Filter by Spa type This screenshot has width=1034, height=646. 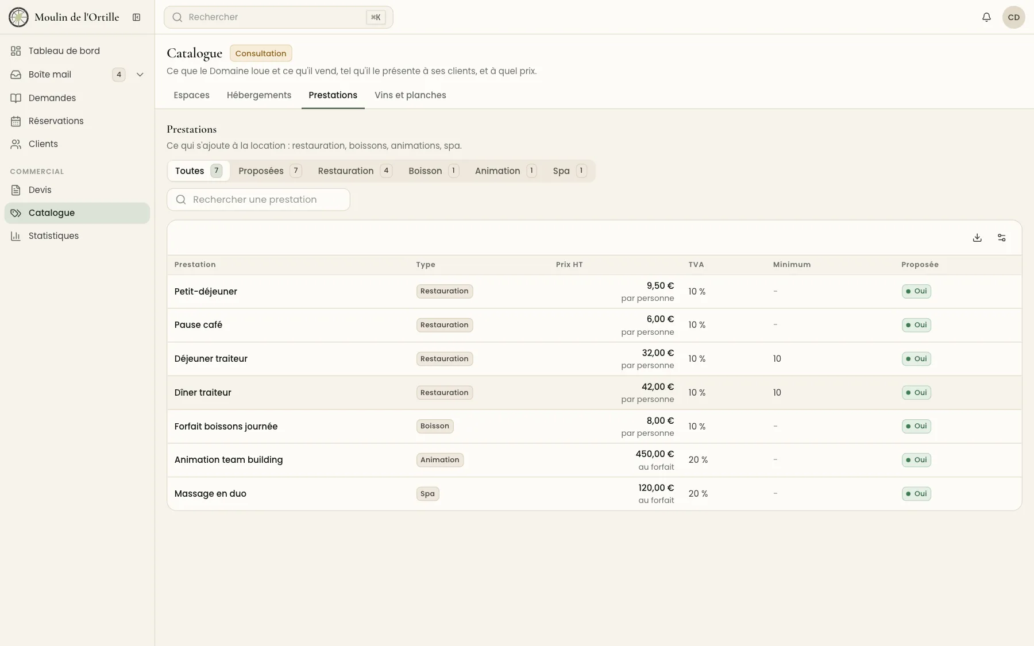pyautogui.click(x=570, y=171)
